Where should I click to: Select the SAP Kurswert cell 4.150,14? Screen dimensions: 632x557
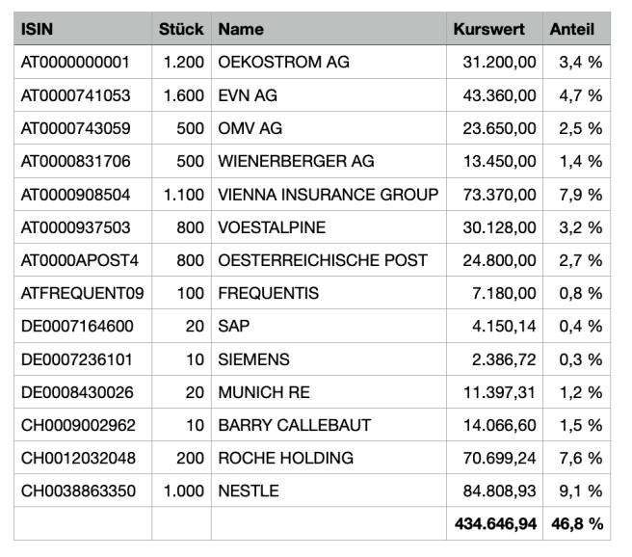coord(503,326)
